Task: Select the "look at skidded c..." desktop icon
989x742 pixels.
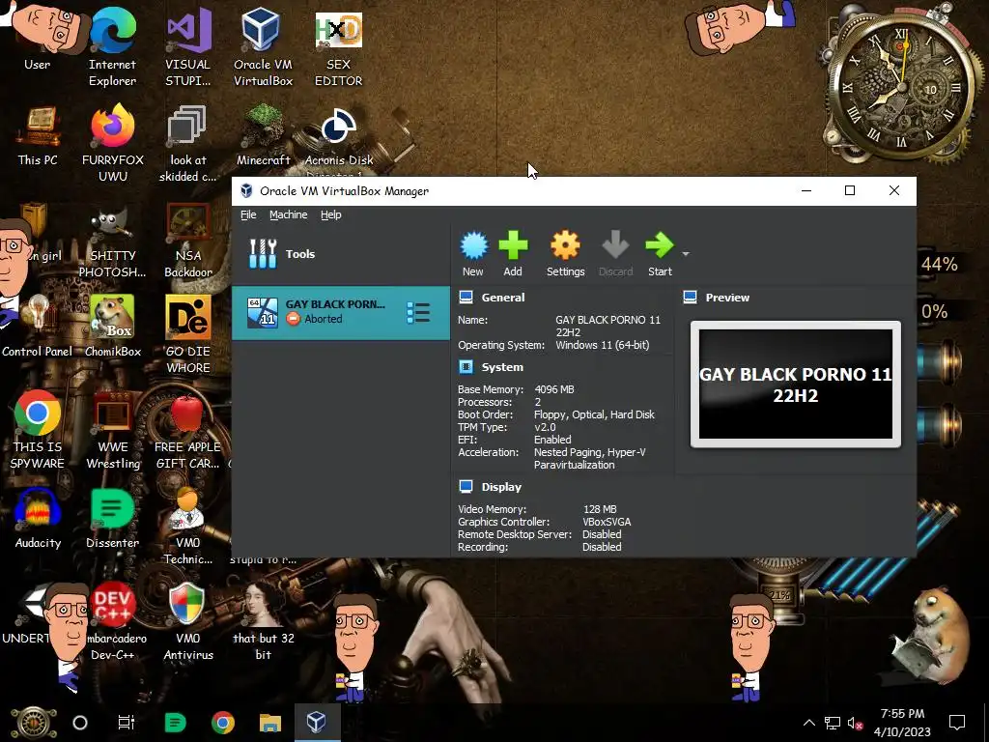Action: tap(188, 141)
